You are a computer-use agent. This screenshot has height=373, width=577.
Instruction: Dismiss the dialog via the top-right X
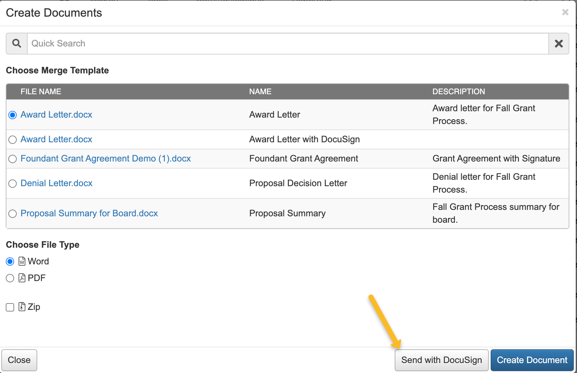pyautogui.click(x=565, y=12)
